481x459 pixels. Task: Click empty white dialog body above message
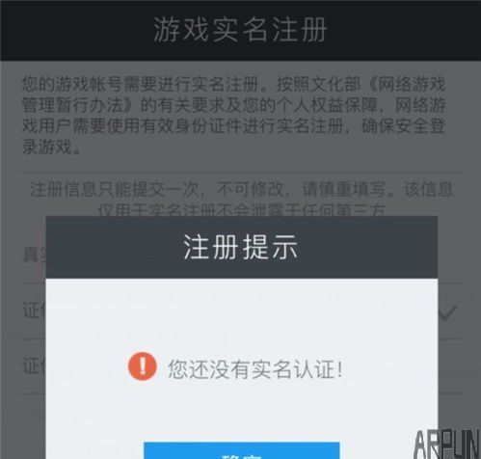pos(242,313)
